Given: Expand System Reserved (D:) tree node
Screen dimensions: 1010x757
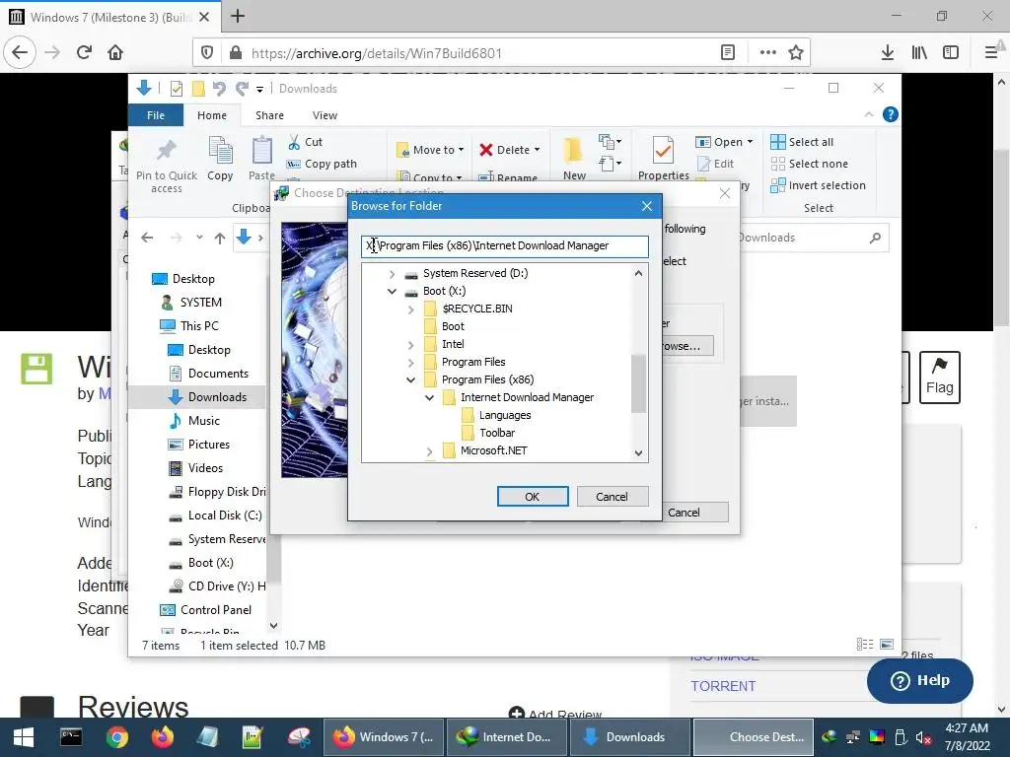Looking at the screenshot, I should point(392,274).
